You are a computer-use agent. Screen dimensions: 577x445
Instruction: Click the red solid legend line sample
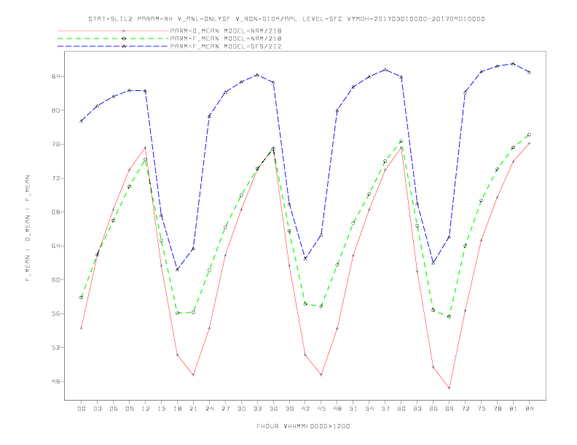113,31
